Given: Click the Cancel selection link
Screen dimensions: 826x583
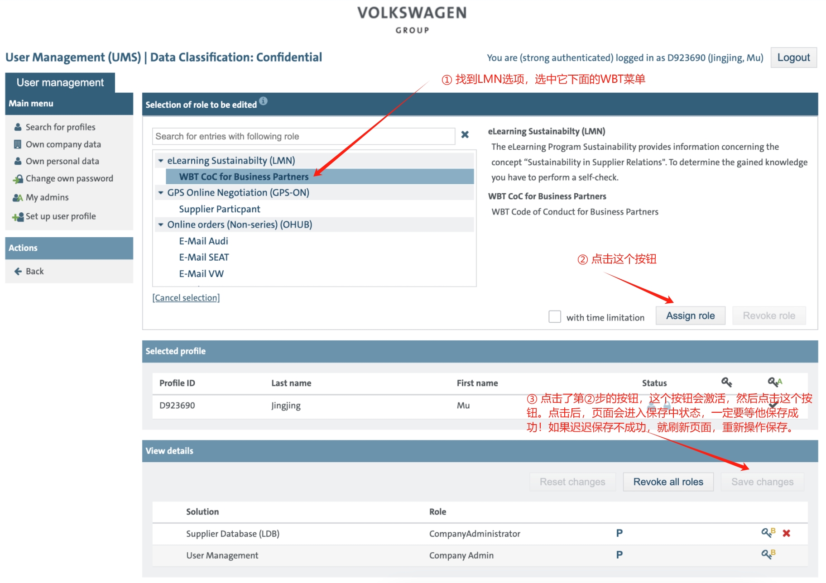Looking at the screenshot, I should click(186, 297).
